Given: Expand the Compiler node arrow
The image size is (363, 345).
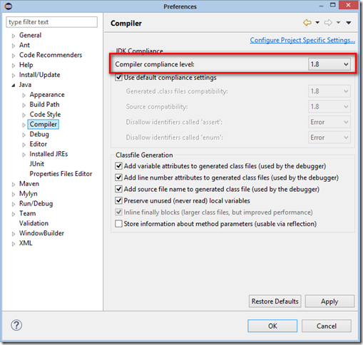Looking at the screenshot, I should (x=24, y=125).
